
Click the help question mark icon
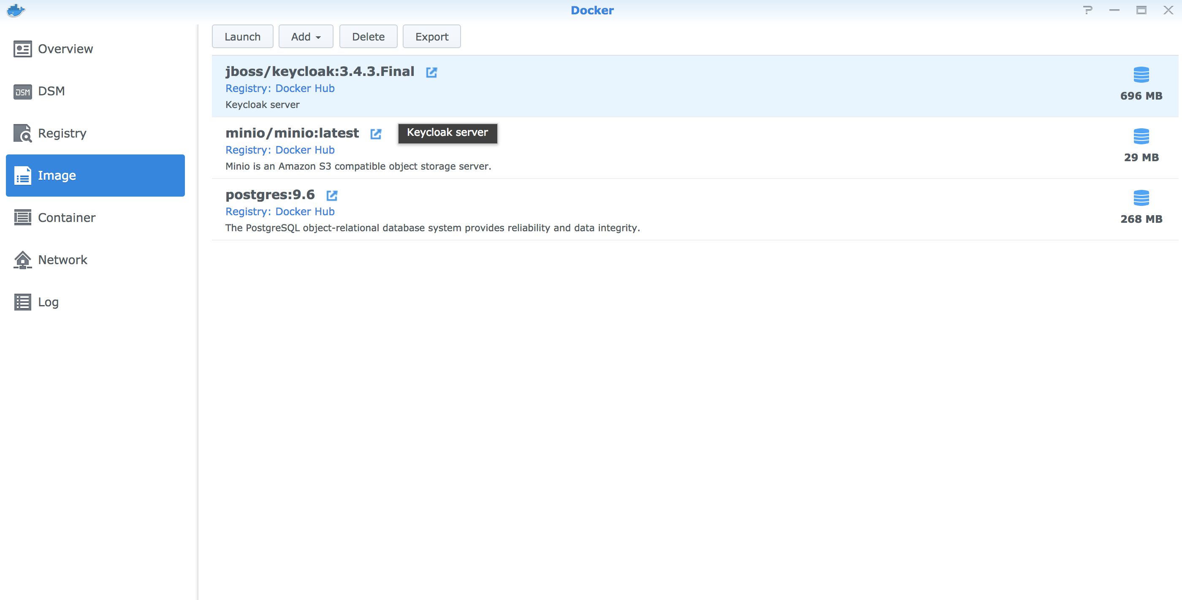tap(1087, 10)
